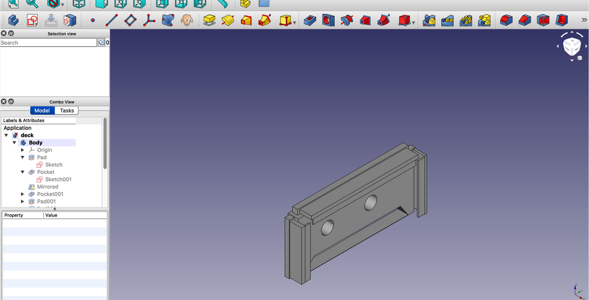Select the Additive pipe tool
589x300 pixels.
(265, 20)
